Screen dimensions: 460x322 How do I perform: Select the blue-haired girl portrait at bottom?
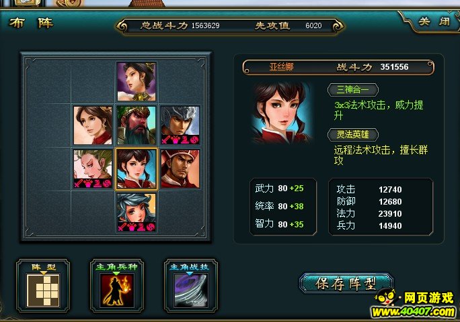137,213
